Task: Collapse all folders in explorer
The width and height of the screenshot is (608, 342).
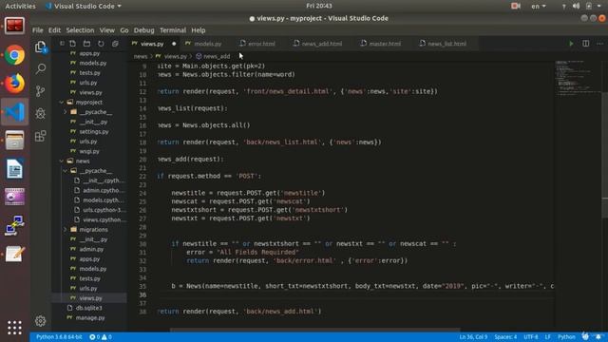Action: (115, 44)
